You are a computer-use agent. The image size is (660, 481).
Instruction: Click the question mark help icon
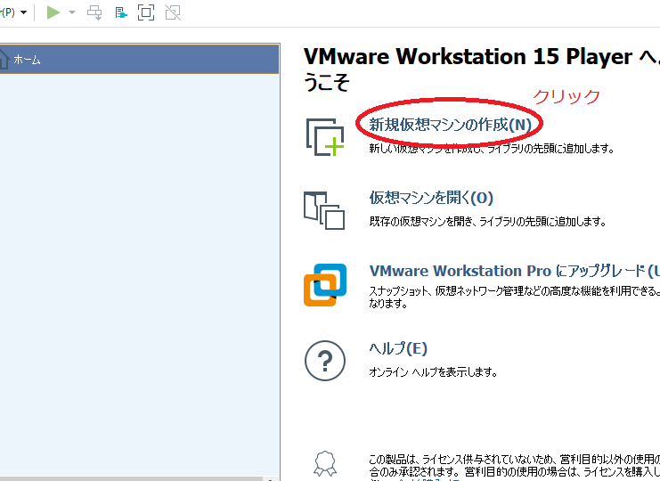pos(325,361)
